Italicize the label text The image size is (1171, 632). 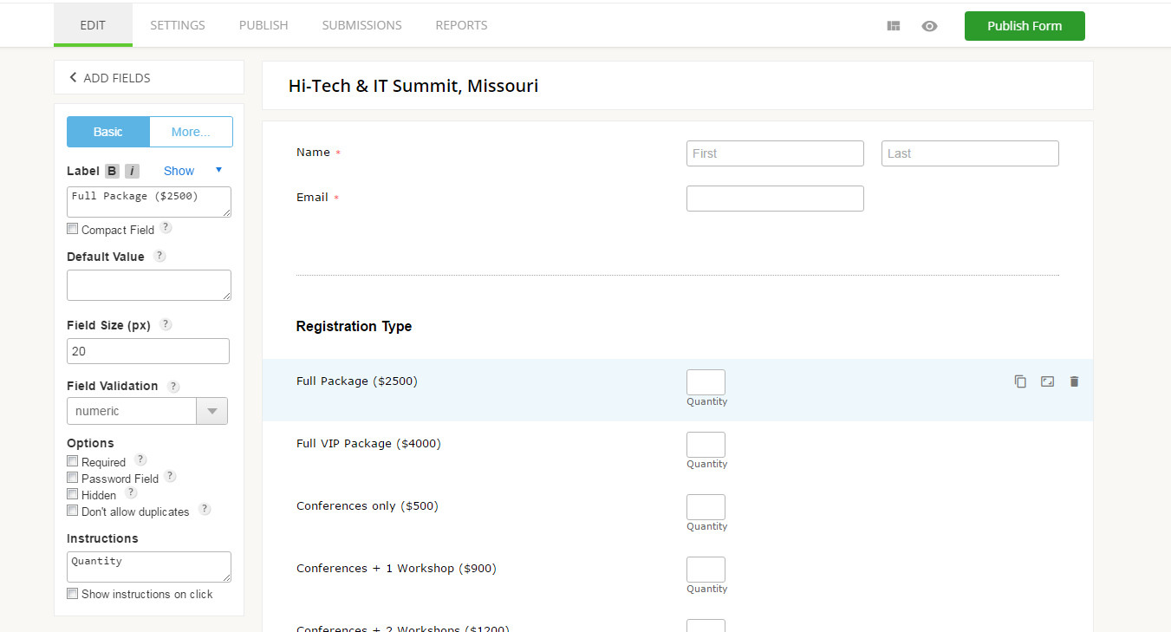pyautogui.click(x=132, y=171)
